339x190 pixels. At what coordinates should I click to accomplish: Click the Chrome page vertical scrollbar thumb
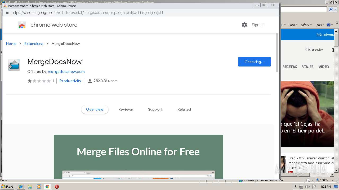click(277, 53)
